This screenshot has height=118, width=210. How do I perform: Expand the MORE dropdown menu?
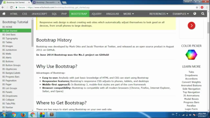(129, 14)
